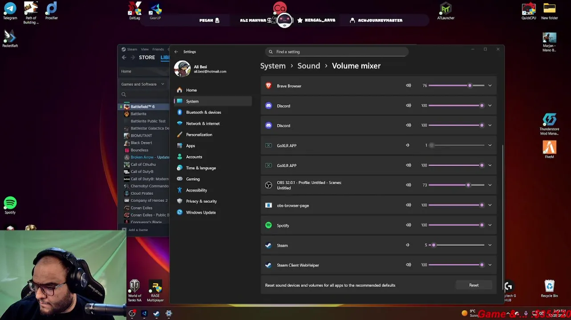Mute the OBS 32.0.1 app audio
This screenshot has height=320, width=571.
pyautogui.click(x=408, y=185)
